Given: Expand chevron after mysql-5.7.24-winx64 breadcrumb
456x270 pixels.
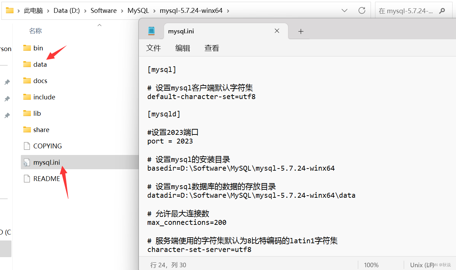Looking at the screenshot, I should coord(228,11).
